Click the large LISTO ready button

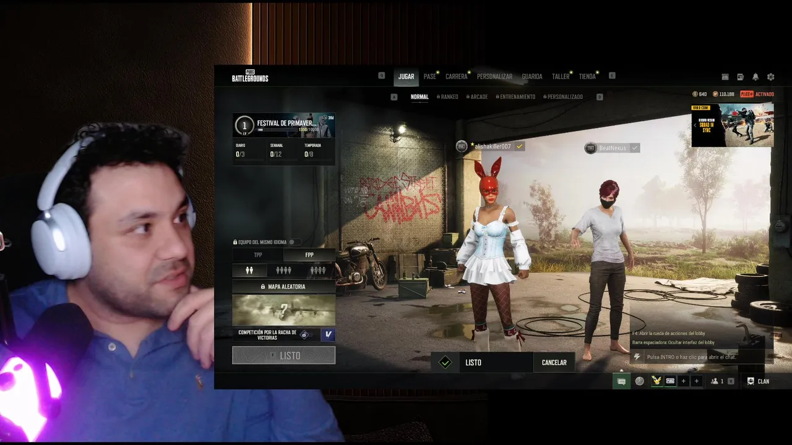tap(284, 355)
